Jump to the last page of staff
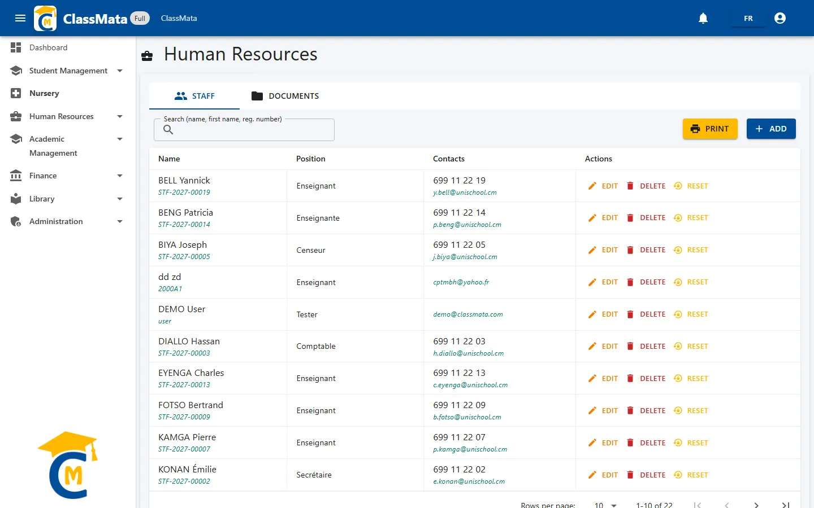This screenshot has height=508, width=814. click(x=786, y=505)
